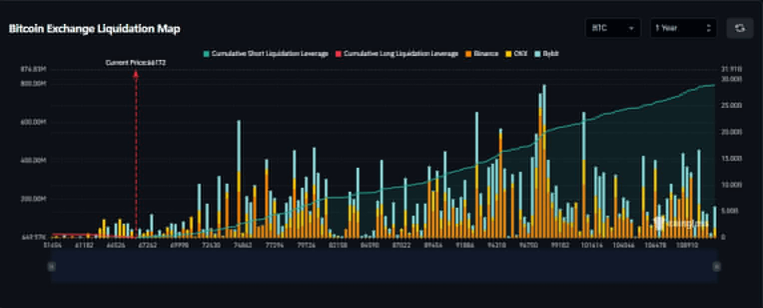763x308 pixels.
Task: Click the red Cumulative Long Liquidation legend square
Action: coord(338,53)
